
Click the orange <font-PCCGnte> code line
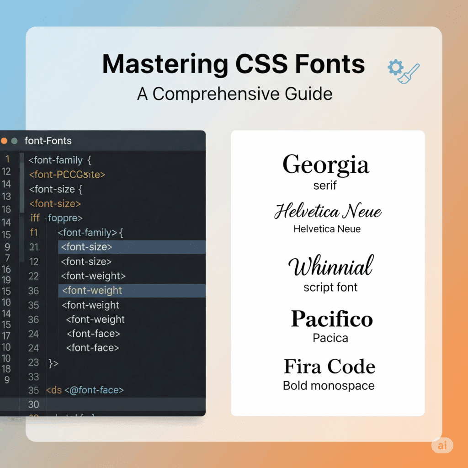(67, 175)
